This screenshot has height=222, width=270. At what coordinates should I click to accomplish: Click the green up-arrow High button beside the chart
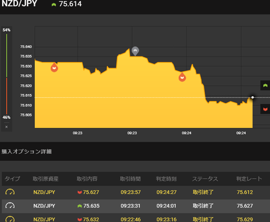click(x=265, y=85)
